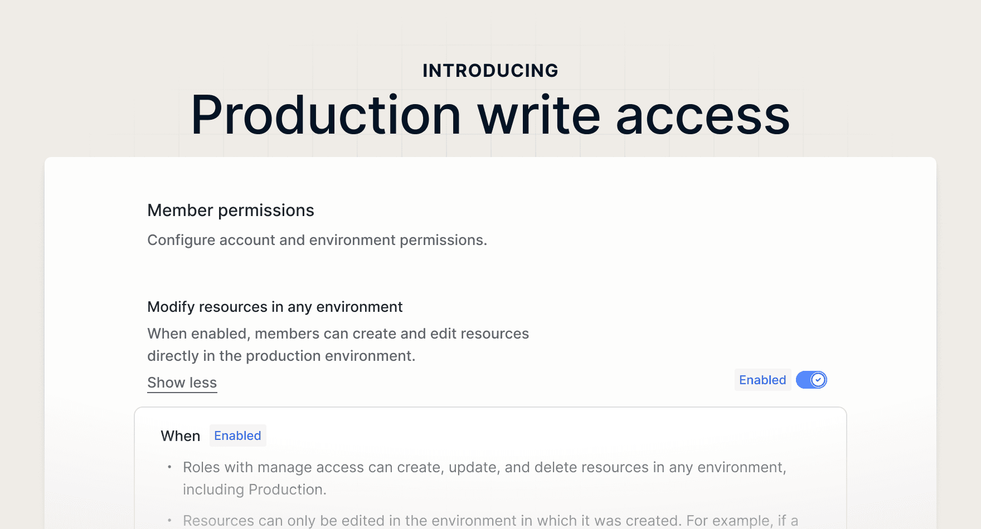Collapse details using the Show less link

[x=182, y=383]
